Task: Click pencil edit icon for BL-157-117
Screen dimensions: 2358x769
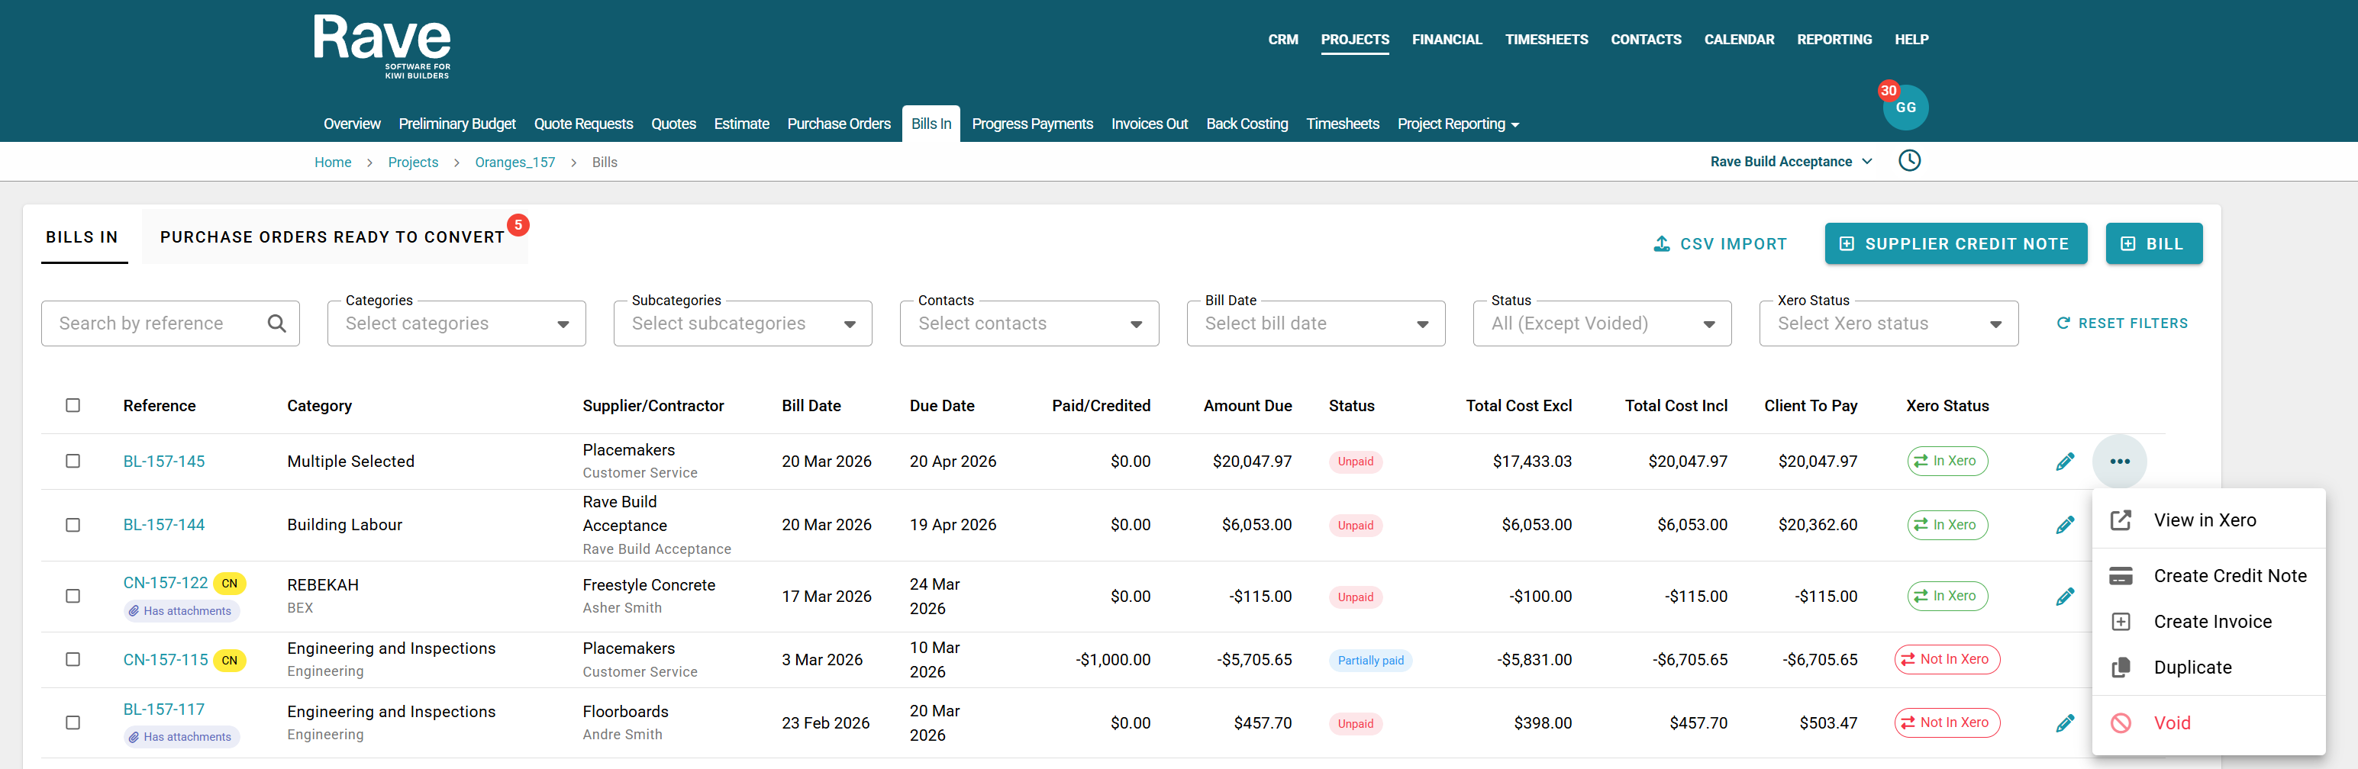Action: point(2064,723)
